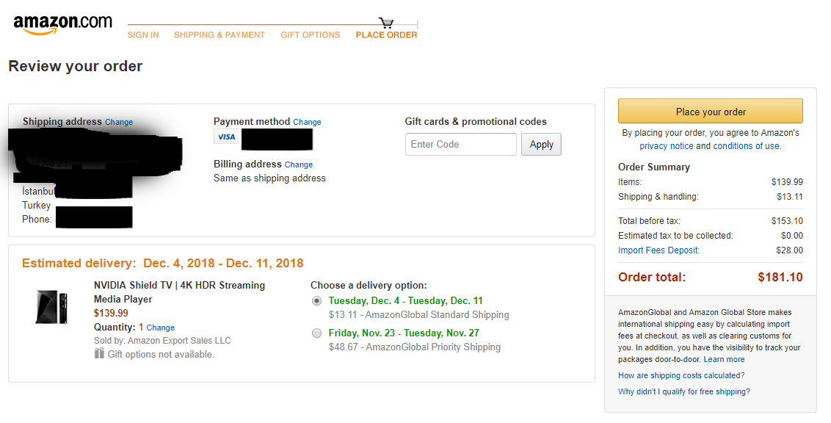Click the shopping cart progress icon
Viewport: 831px width, 423px height.
point(386,23)
